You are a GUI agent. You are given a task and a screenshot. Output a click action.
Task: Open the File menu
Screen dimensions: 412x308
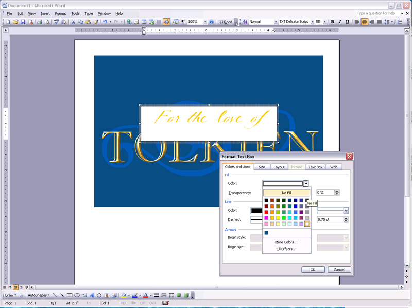(9, 14)
